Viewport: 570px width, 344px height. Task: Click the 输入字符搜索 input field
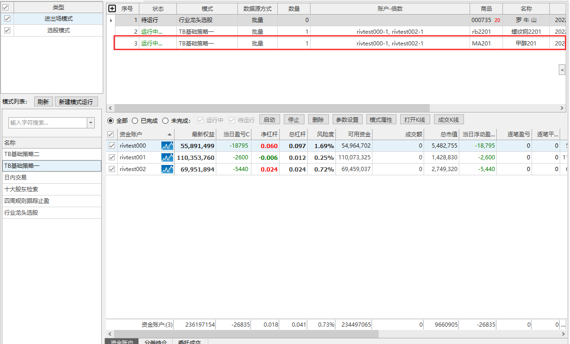(x=47, y=123)
